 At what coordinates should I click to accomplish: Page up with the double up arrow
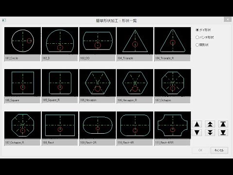210,124
